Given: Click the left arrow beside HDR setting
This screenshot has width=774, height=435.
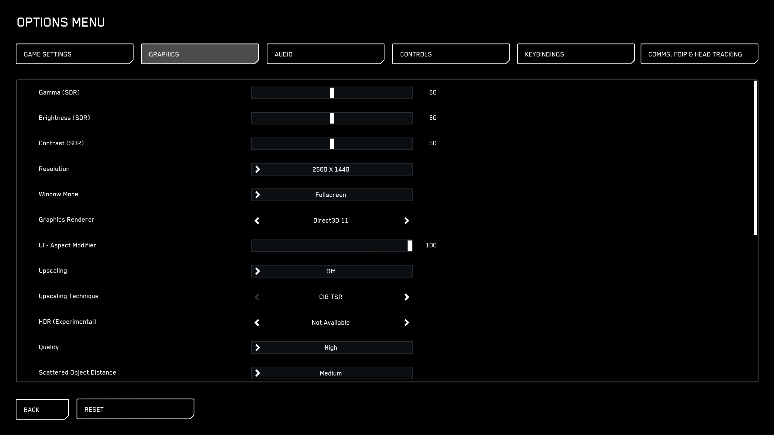Looking at the screenshot, I should point(257,323).
